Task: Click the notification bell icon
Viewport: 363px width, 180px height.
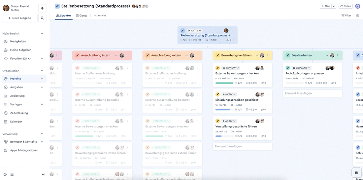Action: point(42,8)
